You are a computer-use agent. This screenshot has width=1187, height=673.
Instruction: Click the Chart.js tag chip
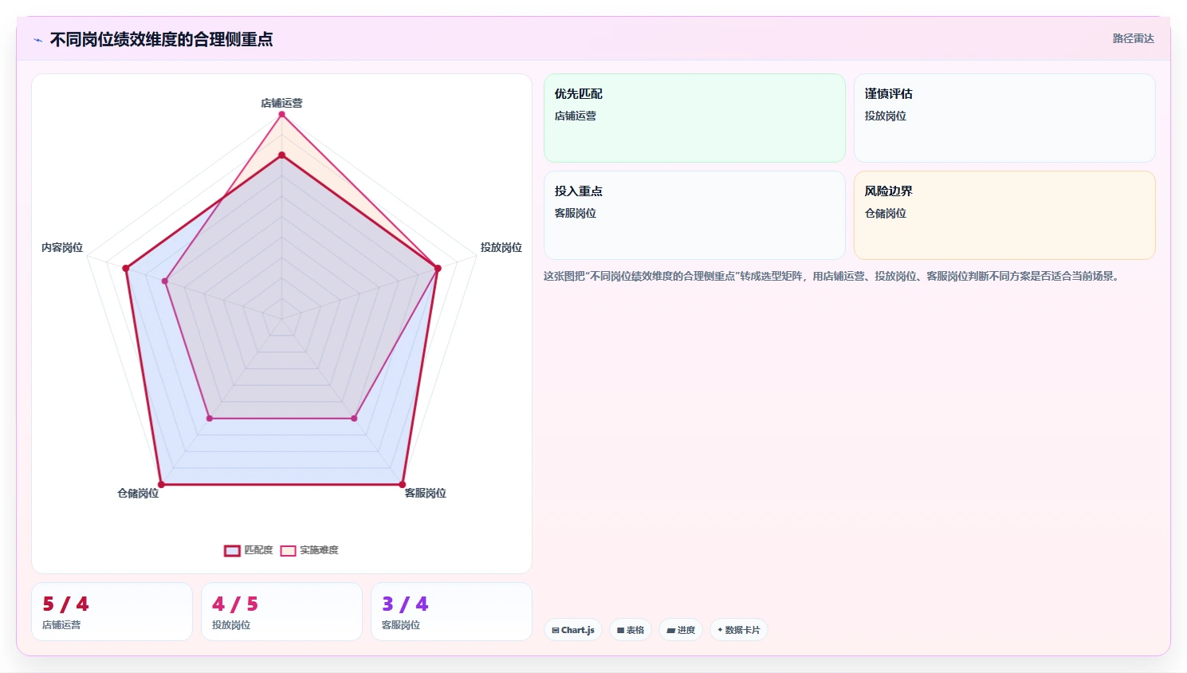click(573, 630)
